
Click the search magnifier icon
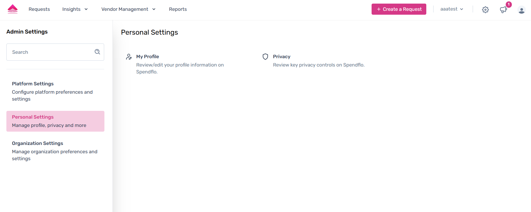pyautogui.click(x=97, y=52)
